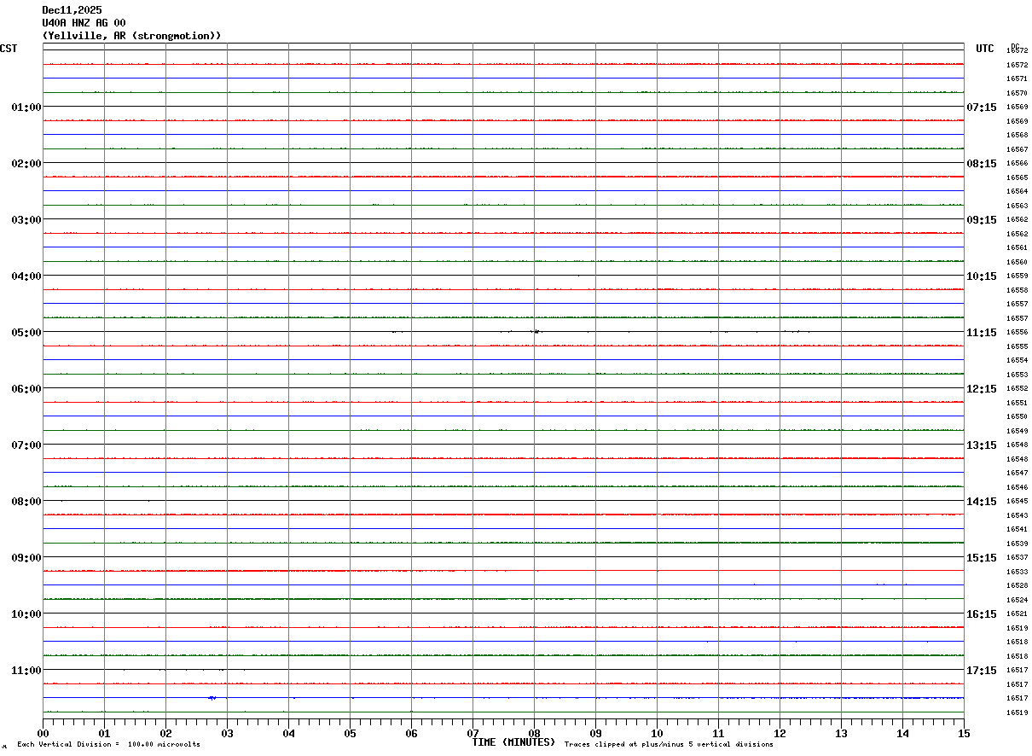Click the DC offset value 16564
The height and width of the screenshot is (756, 1032).
[x=1017, y=191]
